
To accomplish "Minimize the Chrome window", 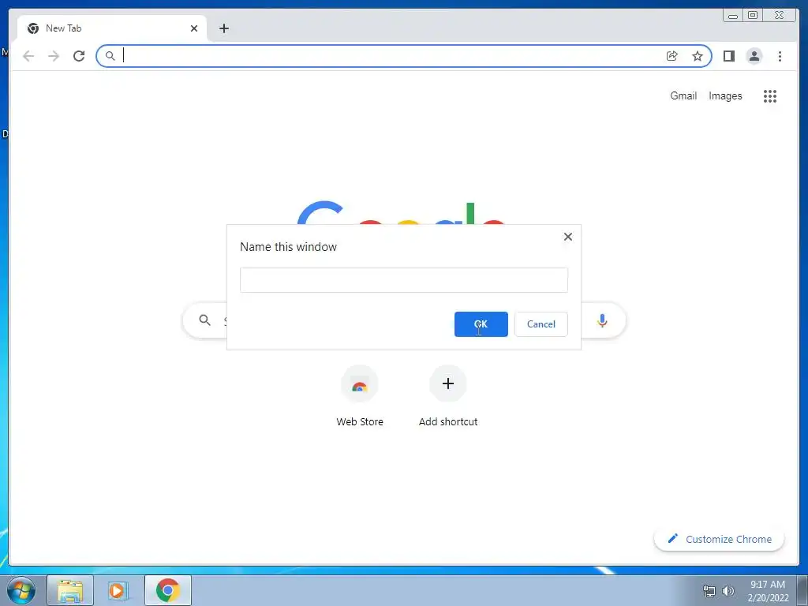I will pyautogui.click(x=733, y=16).
